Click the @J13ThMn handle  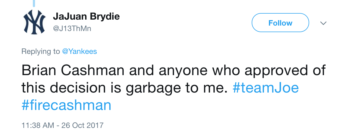tap(72, 29)
